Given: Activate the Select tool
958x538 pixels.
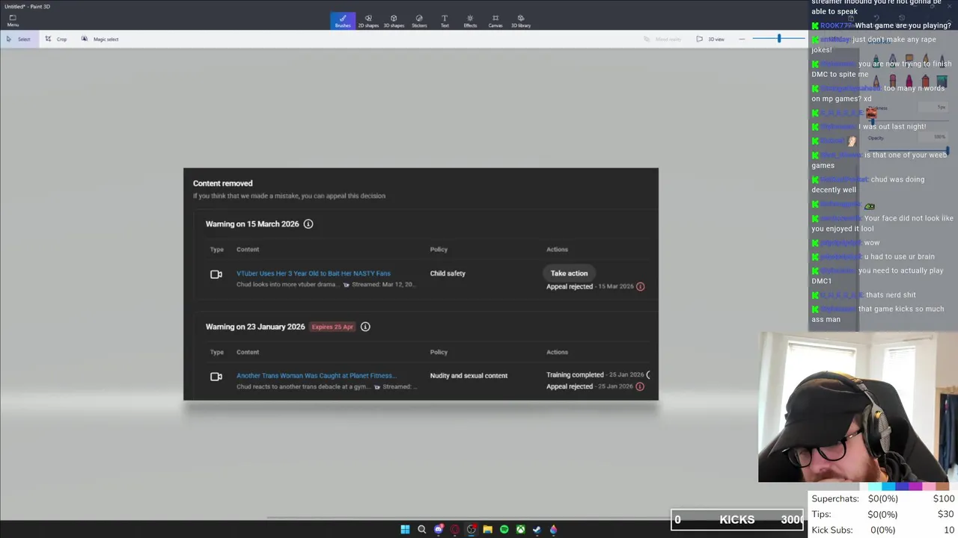Looking at the screenshot, I should point(19,39).
